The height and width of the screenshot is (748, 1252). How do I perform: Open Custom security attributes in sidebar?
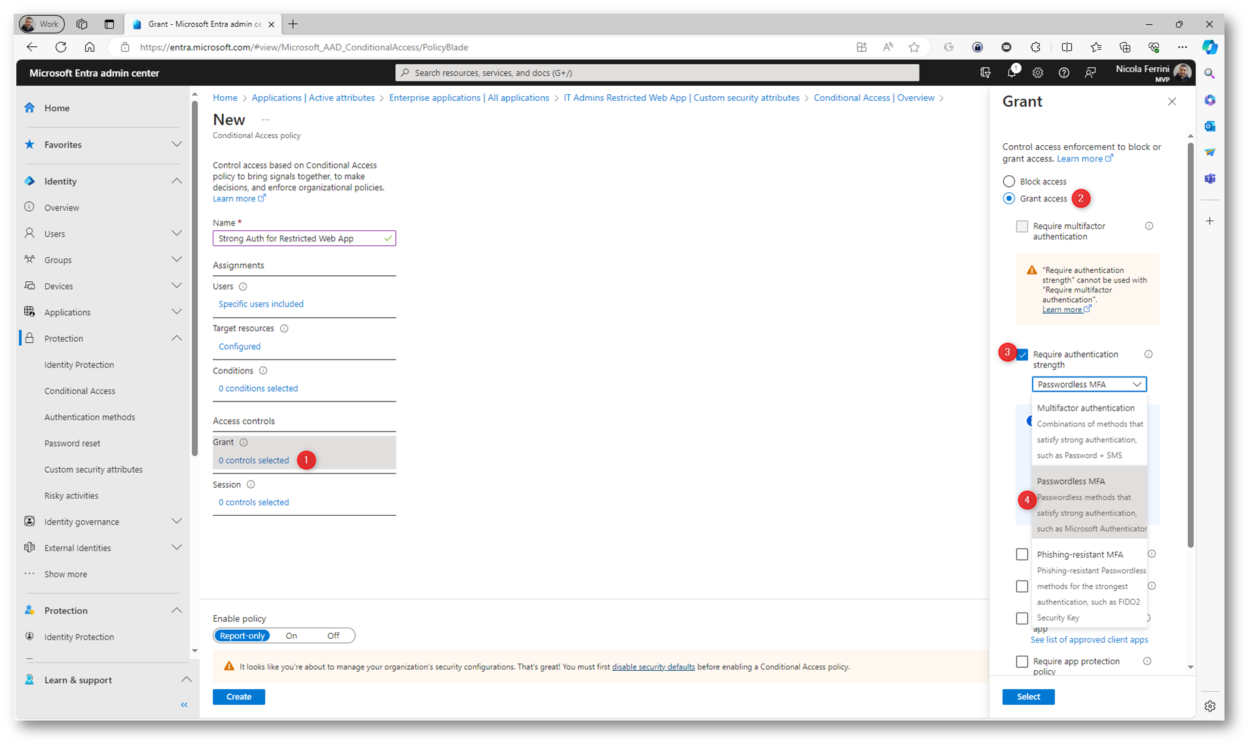(x=94, y=469)
